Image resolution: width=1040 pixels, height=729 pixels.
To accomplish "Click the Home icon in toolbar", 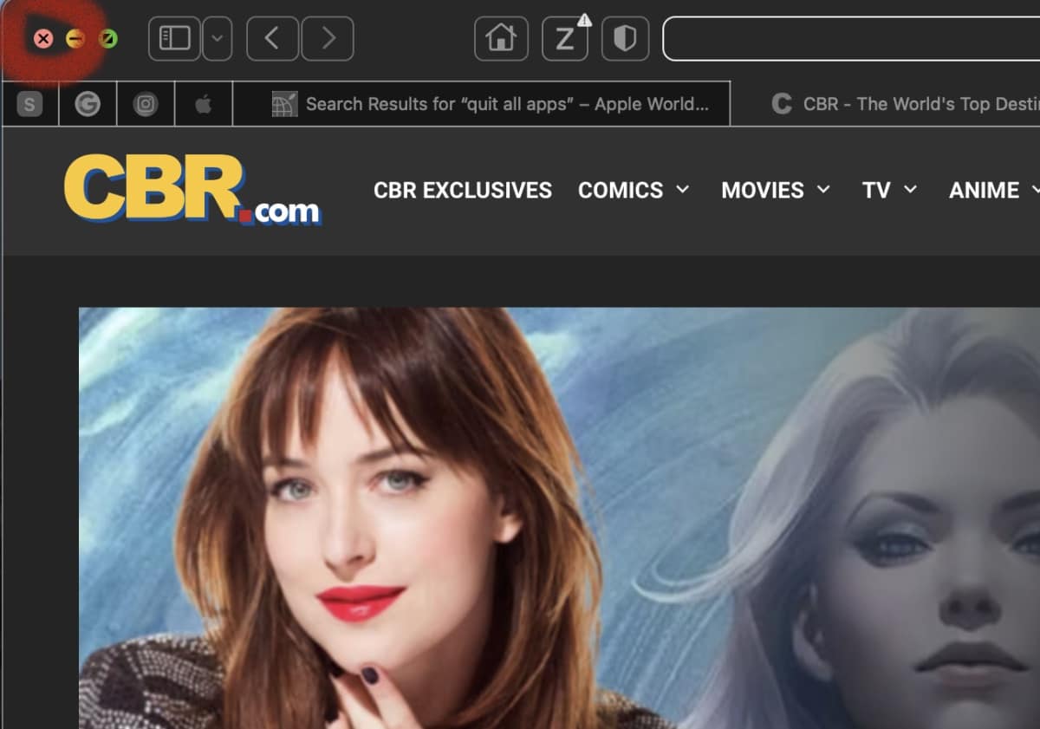I will [501, 39].
